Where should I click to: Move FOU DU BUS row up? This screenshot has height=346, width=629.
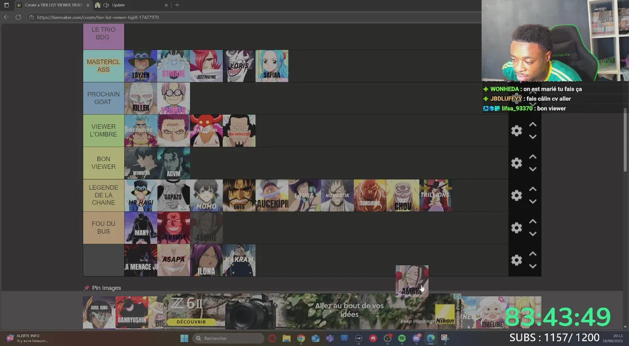click(x=533, y=222)
